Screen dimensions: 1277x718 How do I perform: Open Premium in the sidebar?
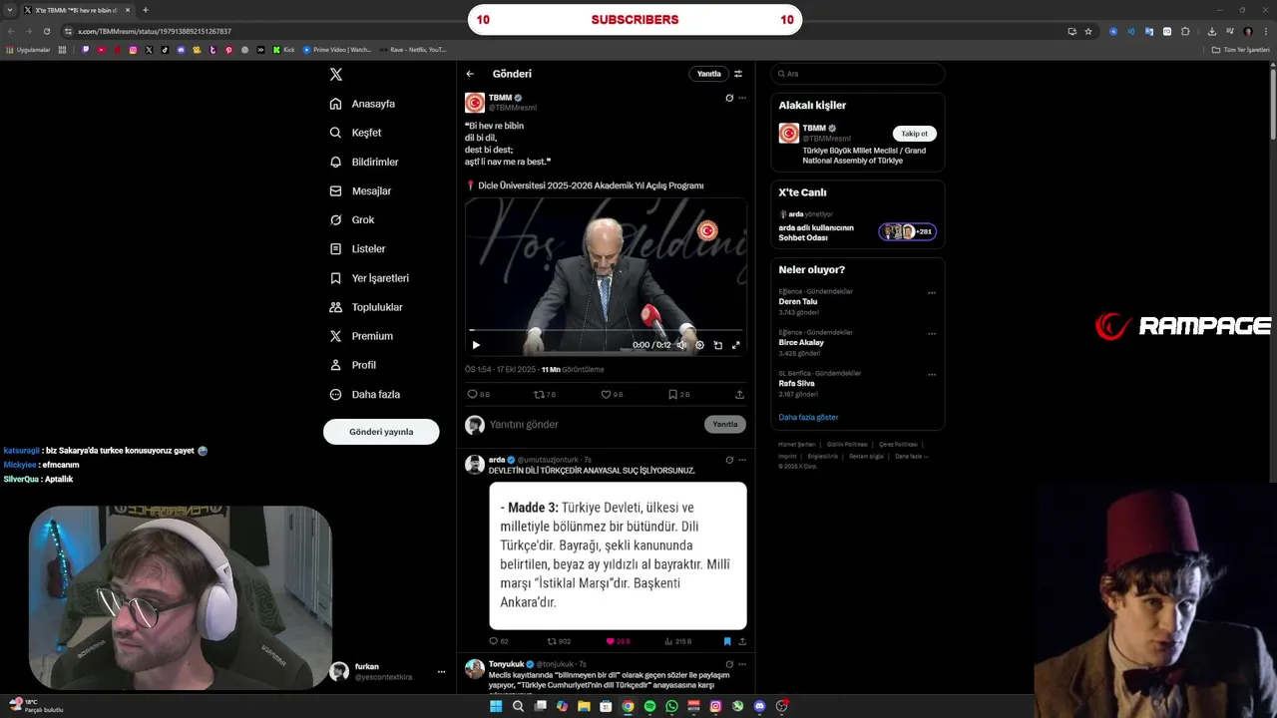[361, 336]
